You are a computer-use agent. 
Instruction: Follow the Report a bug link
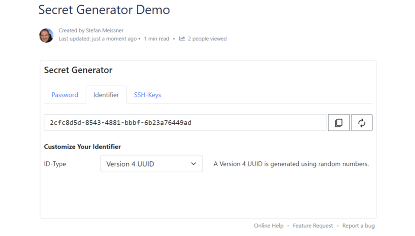pos(358,226)
